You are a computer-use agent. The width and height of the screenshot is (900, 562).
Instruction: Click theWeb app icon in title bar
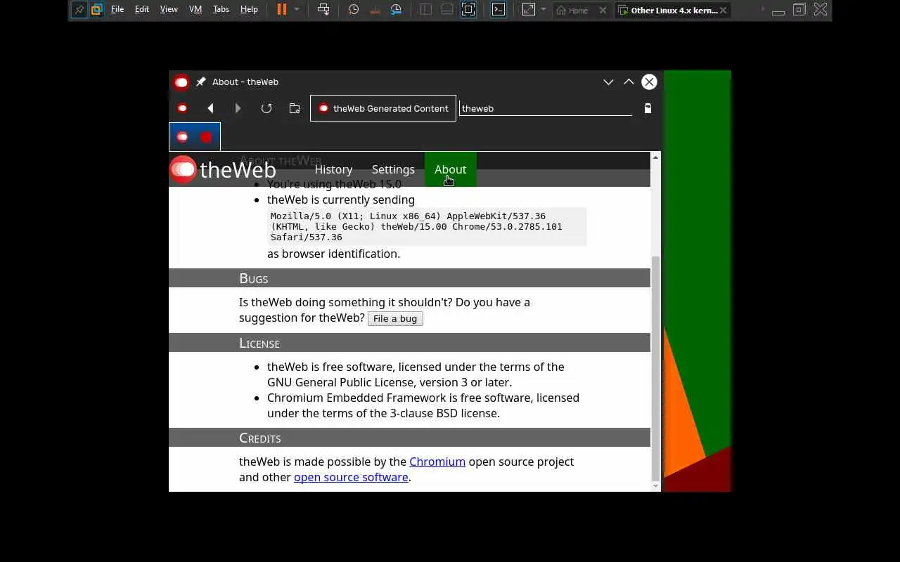click(181, 82)
